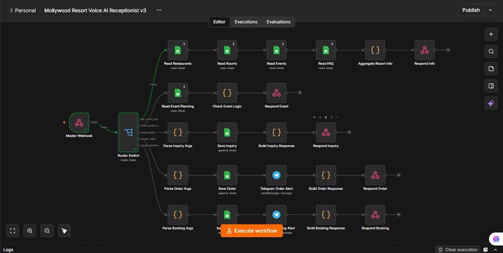
Task: Select the Check Event Logic code node
Action: tap(227, 93)
